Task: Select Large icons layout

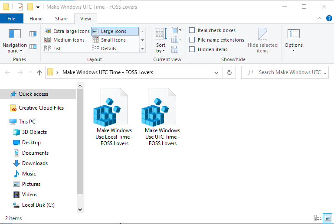Action: (115, 31)
